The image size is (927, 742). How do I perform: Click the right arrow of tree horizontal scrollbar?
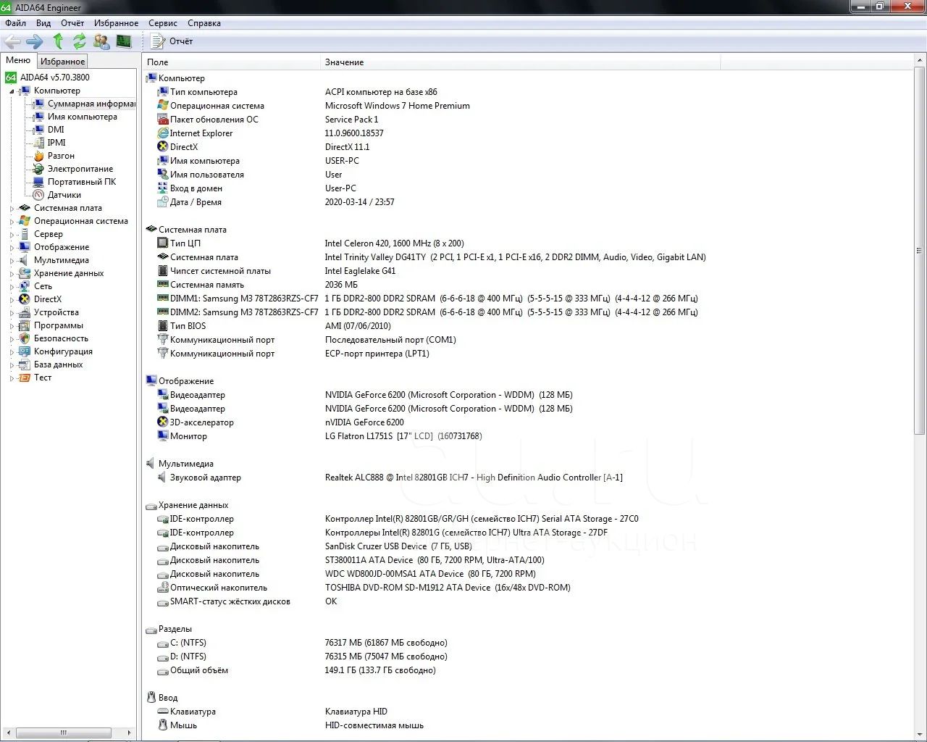129,733
